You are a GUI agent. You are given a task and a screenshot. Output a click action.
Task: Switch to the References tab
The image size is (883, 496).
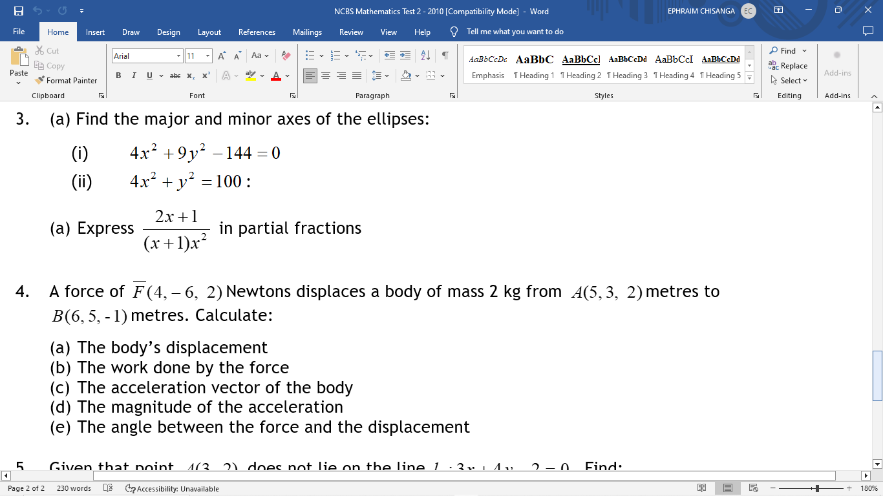[x=257, y=32]
